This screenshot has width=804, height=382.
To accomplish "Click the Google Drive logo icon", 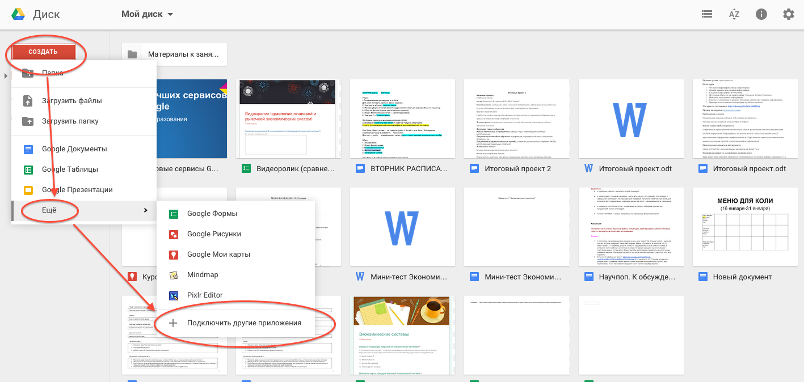I will pyautogui.click(x=18, y=14).
